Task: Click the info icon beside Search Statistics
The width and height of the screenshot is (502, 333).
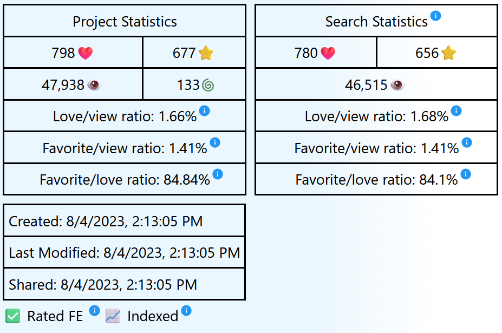Action: [x=435, y=16]
